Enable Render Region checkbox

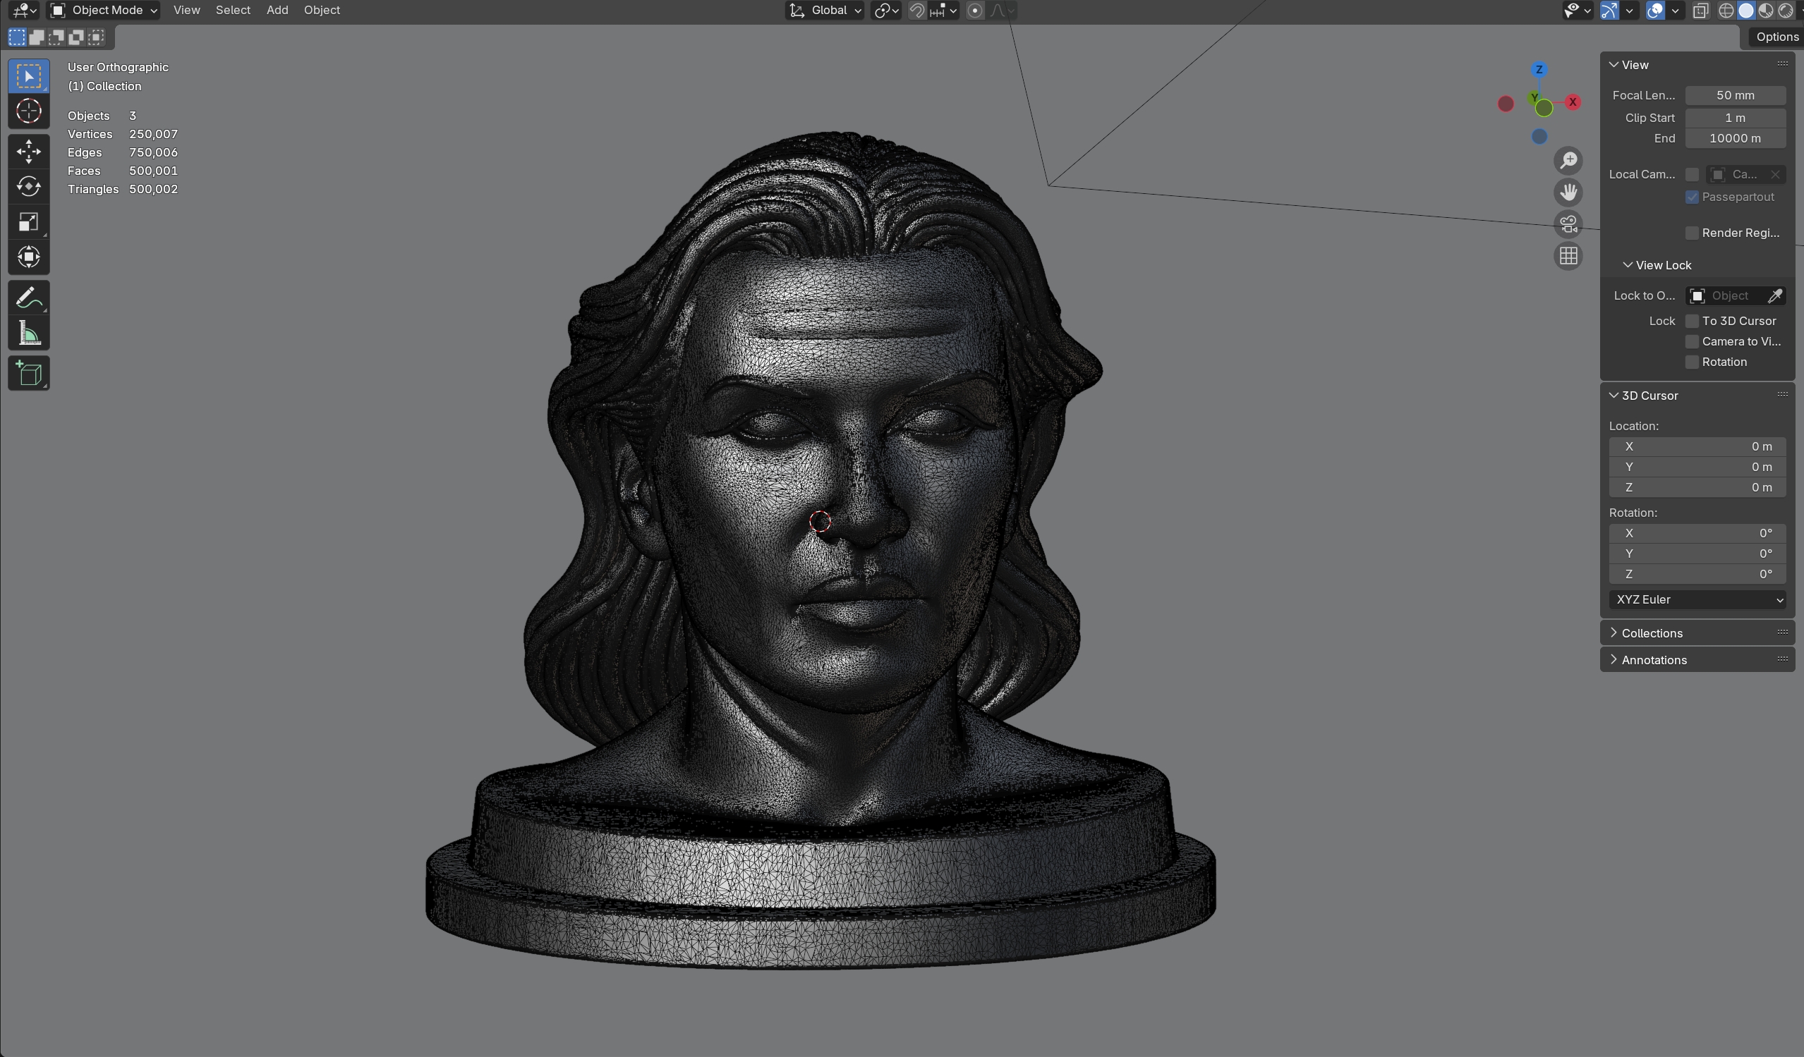click(x=1692, y=233)
